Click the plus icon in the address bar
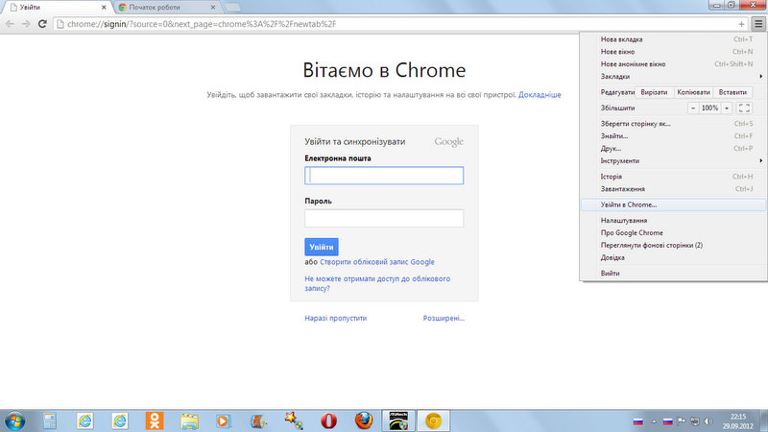The height and width of the screenshot is (432, 768). point(741,23)
